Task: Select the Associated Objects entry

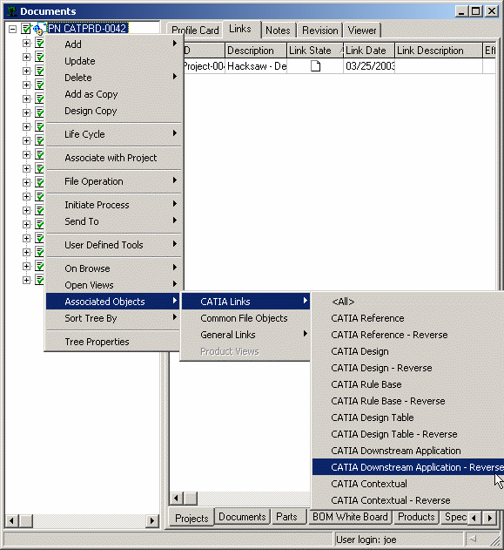Action: 113,302
